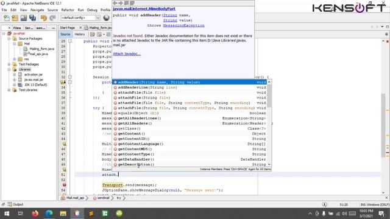The image size is (390, 219).
Task: Click the New Project toolbar icon
Action: pyautogui.click(x=15, y=18)
